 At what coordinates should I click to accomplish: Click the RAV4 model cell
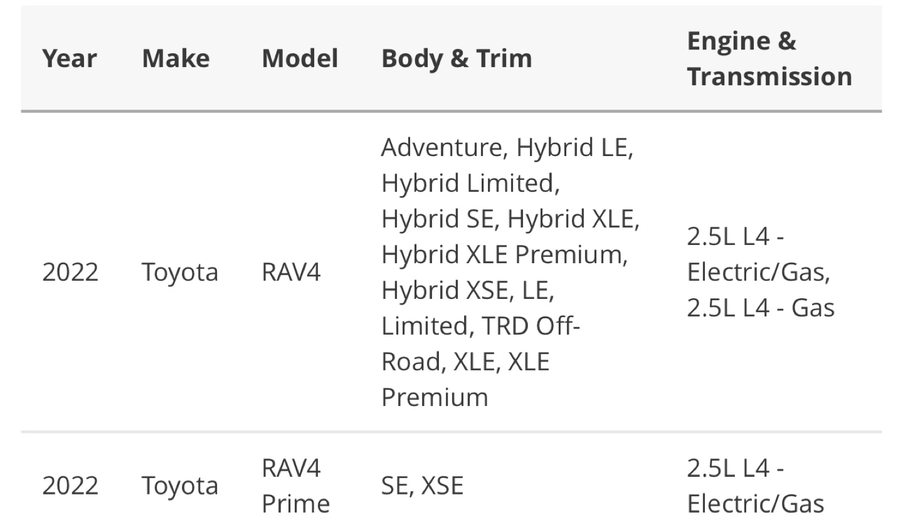click(x=291, y=273)
